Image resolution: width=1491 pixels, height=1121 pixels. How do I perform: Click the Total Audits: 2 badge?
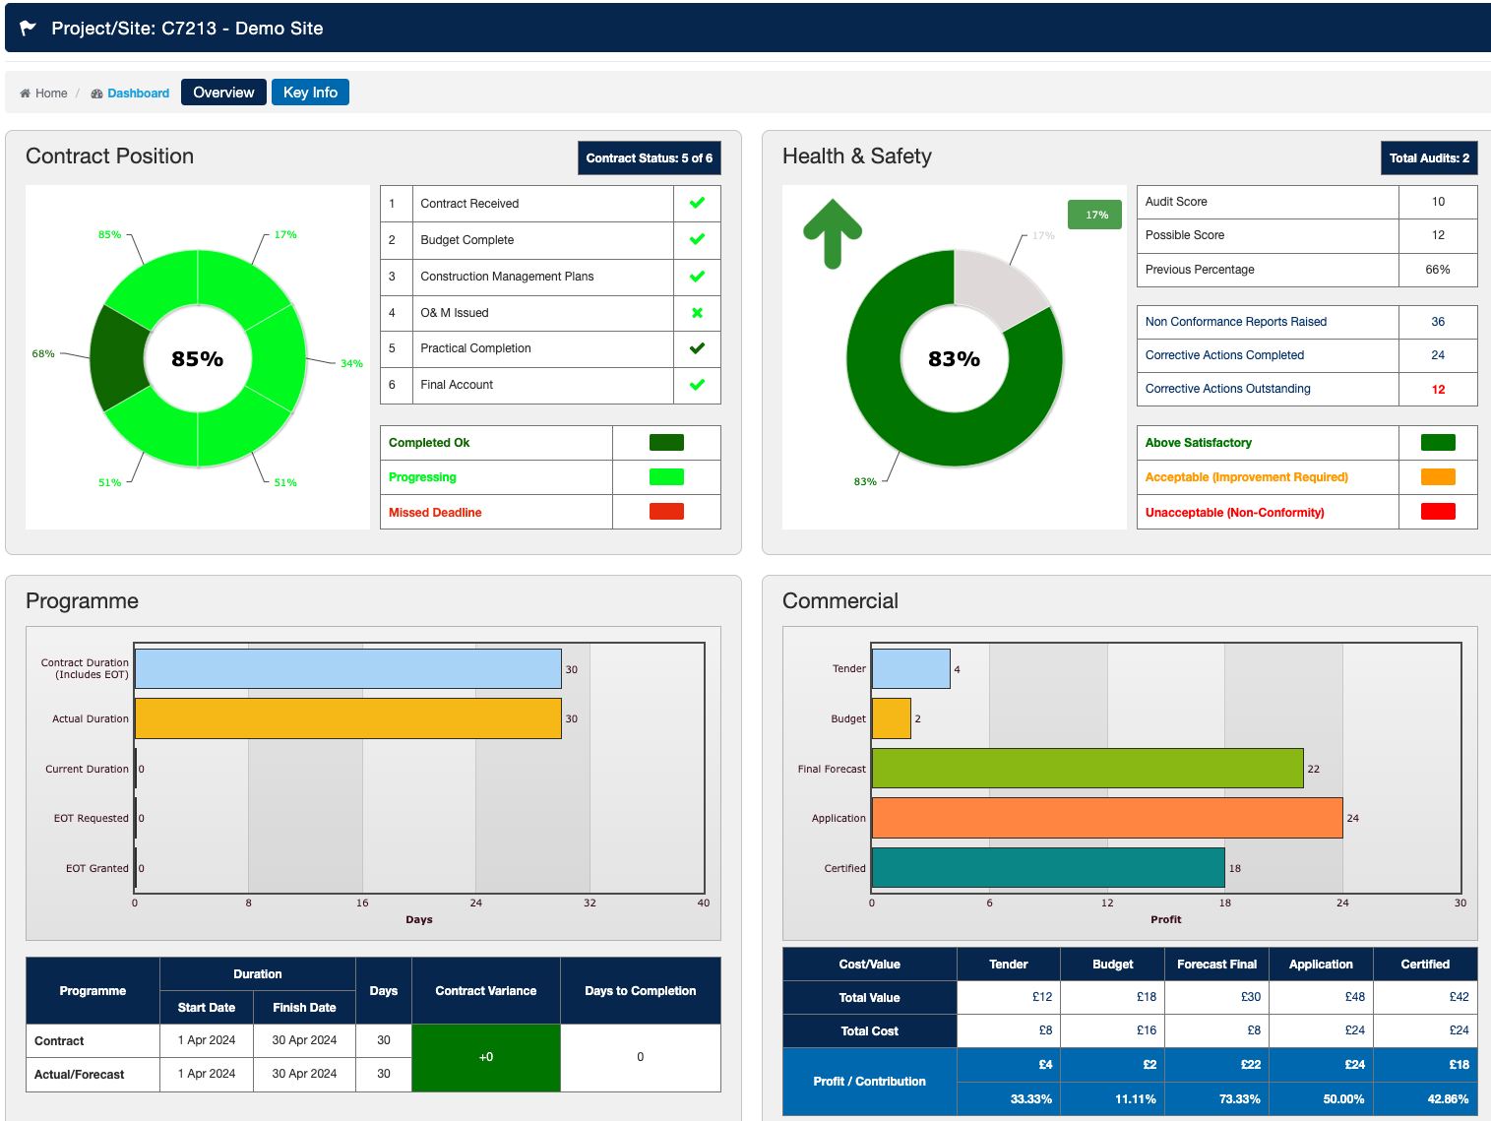pos(1428,158)
